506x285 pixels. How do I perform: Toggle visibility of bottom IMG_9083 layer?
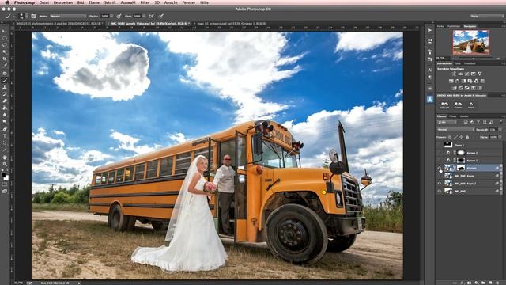(440, 191)
